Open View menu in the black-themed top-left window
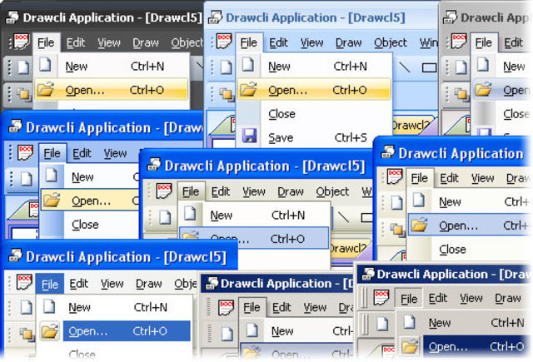Viewport: 533px width, 362px height. 109,42
